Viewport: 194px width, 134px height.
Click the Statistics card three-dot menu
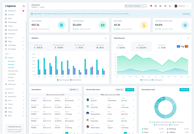click(x=106, y=38)
